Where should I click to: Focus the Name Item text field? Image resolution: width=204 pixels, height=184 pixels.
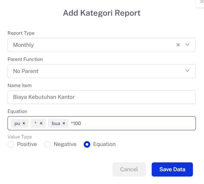pos(101,97)
